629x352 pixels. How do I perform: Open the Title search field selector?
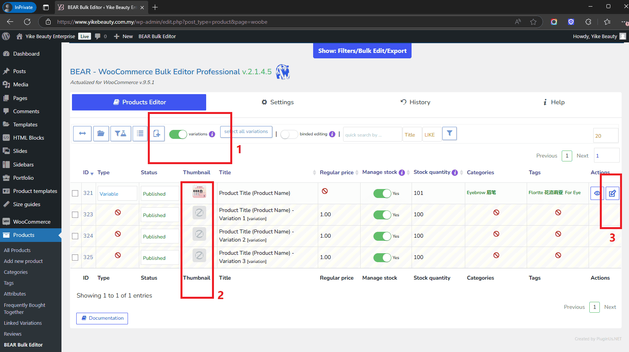click(412, 135)
